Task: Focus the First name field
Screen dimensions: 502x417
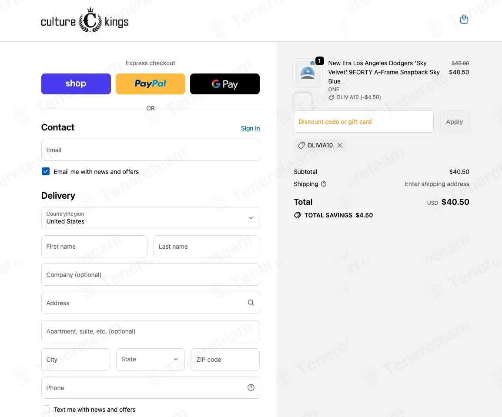Action: click(94, 247)
